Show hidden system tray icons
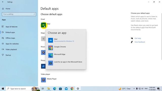 [134, 89]
